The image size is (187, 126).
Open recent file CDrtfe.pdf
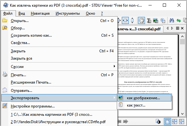tap(58, 122)
